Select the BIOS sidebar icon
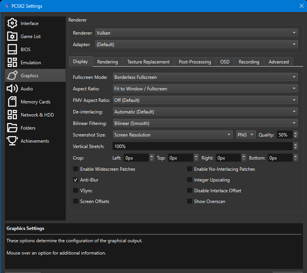The width and height of the screenshot is (307, 273). coord(12,49)
